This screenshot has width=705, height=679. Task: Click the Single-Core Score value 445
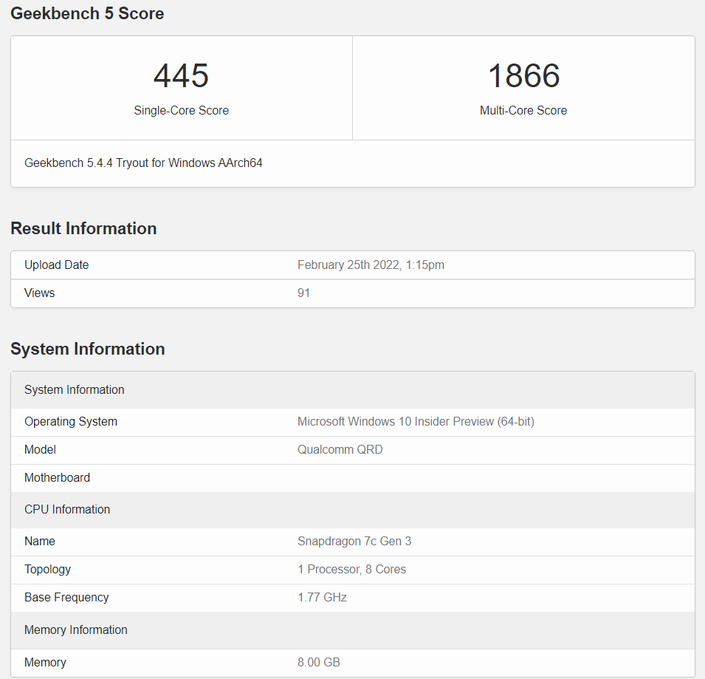[x=181, y=75]
